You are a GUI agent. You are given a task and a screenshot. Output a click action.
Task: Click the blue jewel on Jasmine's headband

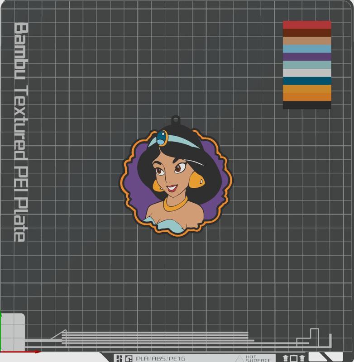click(x=162, y=138)
